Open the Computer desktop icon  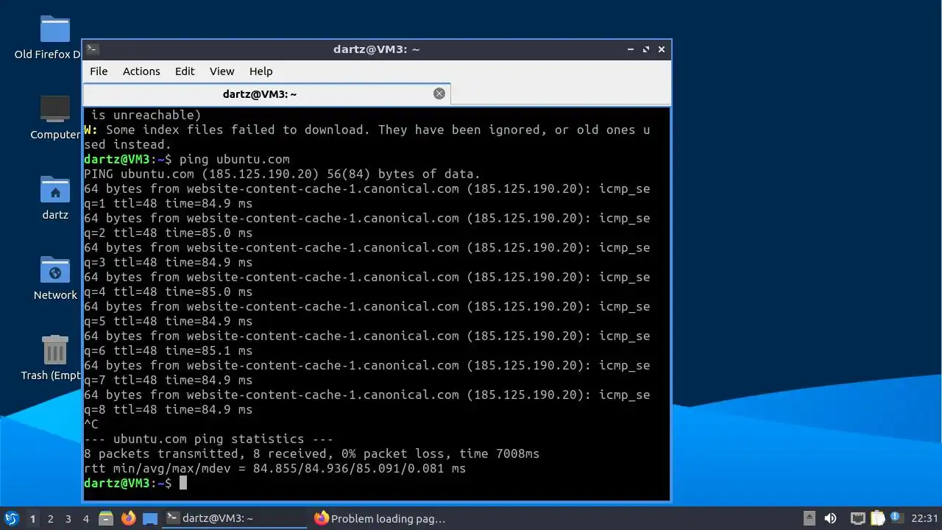(x=55, y=118)
